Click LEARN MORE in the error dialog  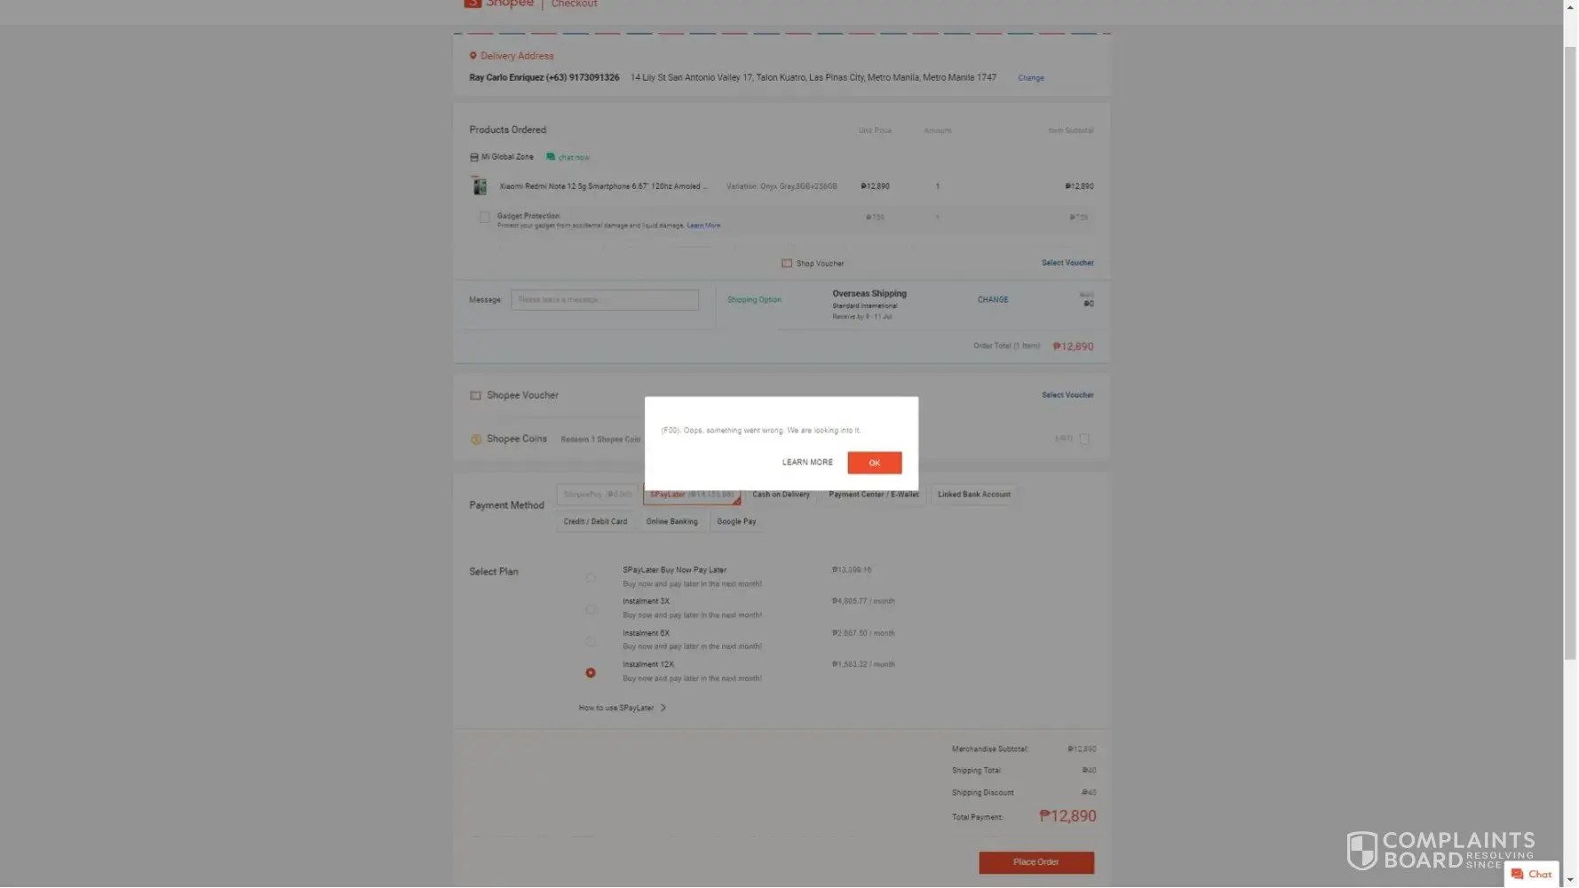pos(807,463)
